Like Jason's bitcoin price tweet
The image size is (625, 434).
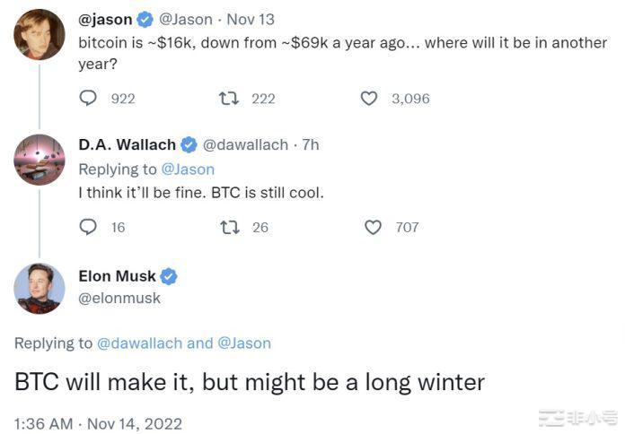click(x=369, y=99)
